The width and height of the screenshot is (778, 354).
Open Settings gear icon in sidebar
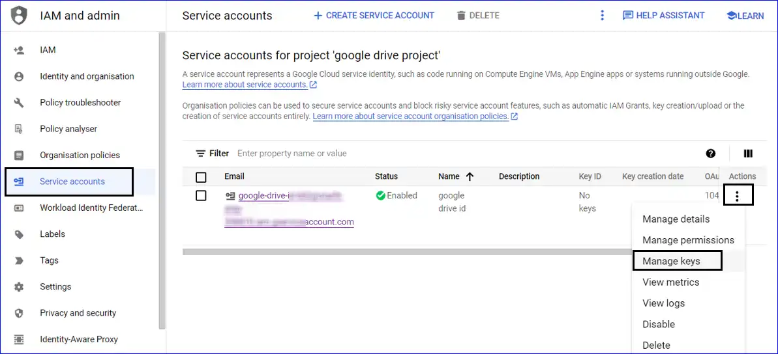(19, 287)
